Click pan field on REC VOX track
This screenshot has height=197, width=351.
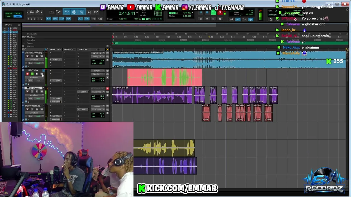(98, 81)
